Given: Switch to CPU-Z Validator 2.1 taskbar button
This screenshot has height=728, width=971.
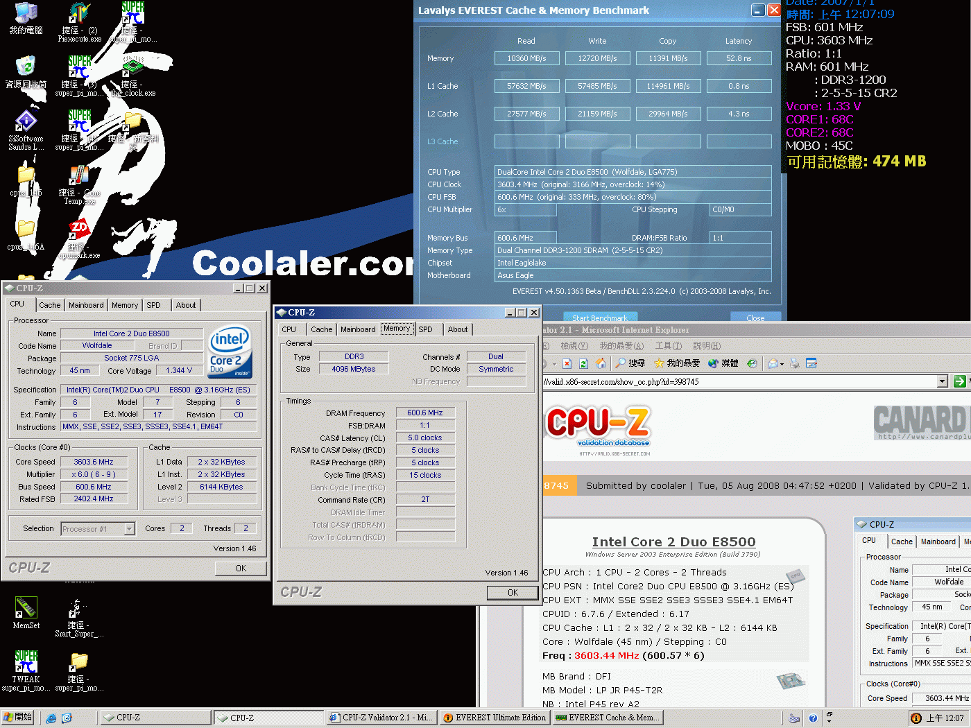Looking at the screenshot, I should (381, 718).
